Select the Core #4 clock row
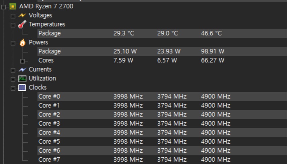The height and width of the screenshot is (164, 287). point(162,133)
